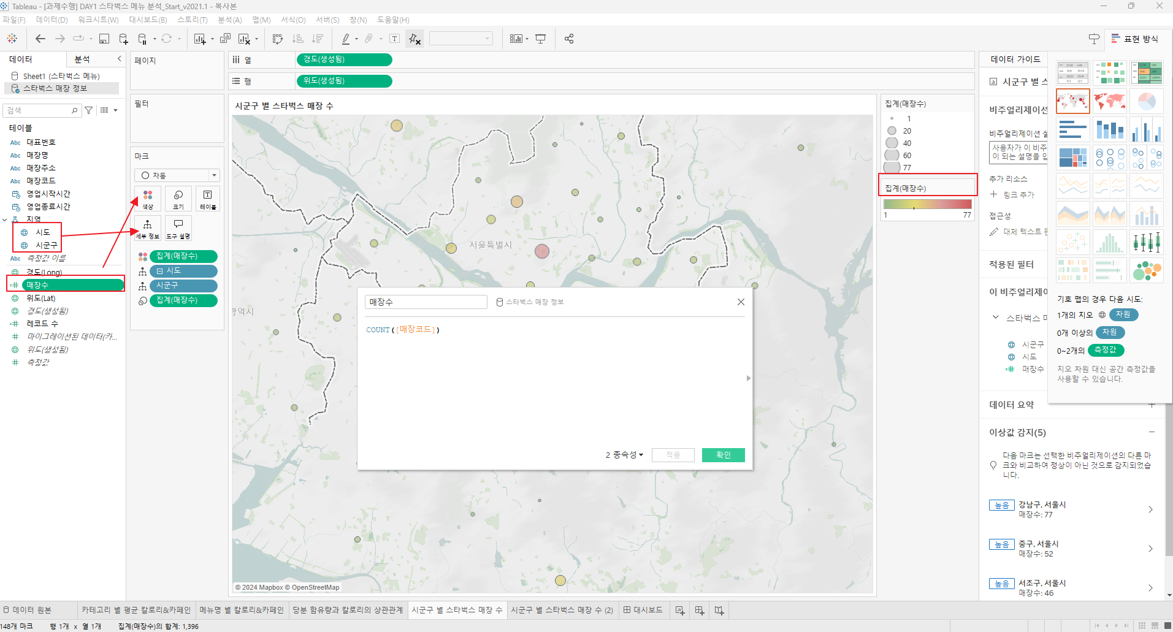Open the 맵(M) menu
This screenshot has width=1173, height=632.
pyautogui.click(x=261, y=20)
